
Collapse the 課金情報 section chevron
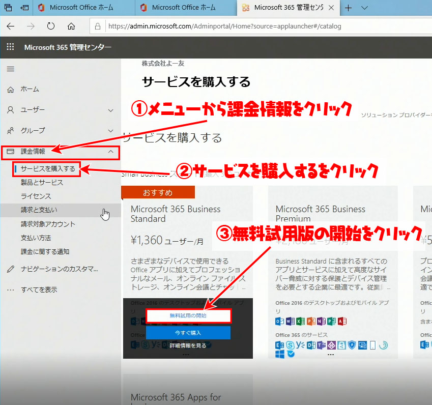[x=111, y=152]
